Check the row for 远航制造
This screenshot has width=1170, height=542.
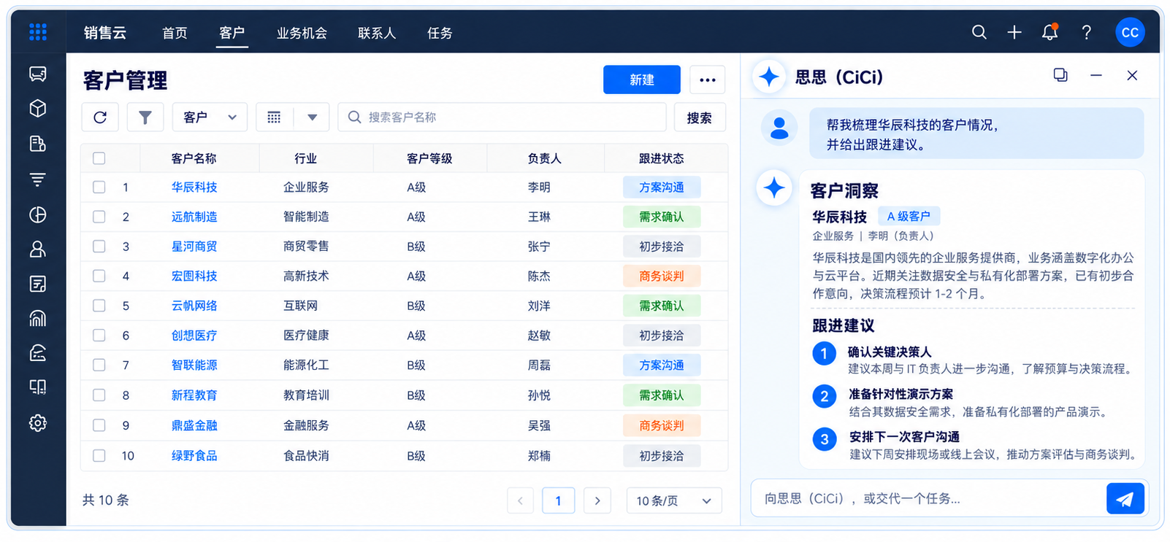coord(99,217)
